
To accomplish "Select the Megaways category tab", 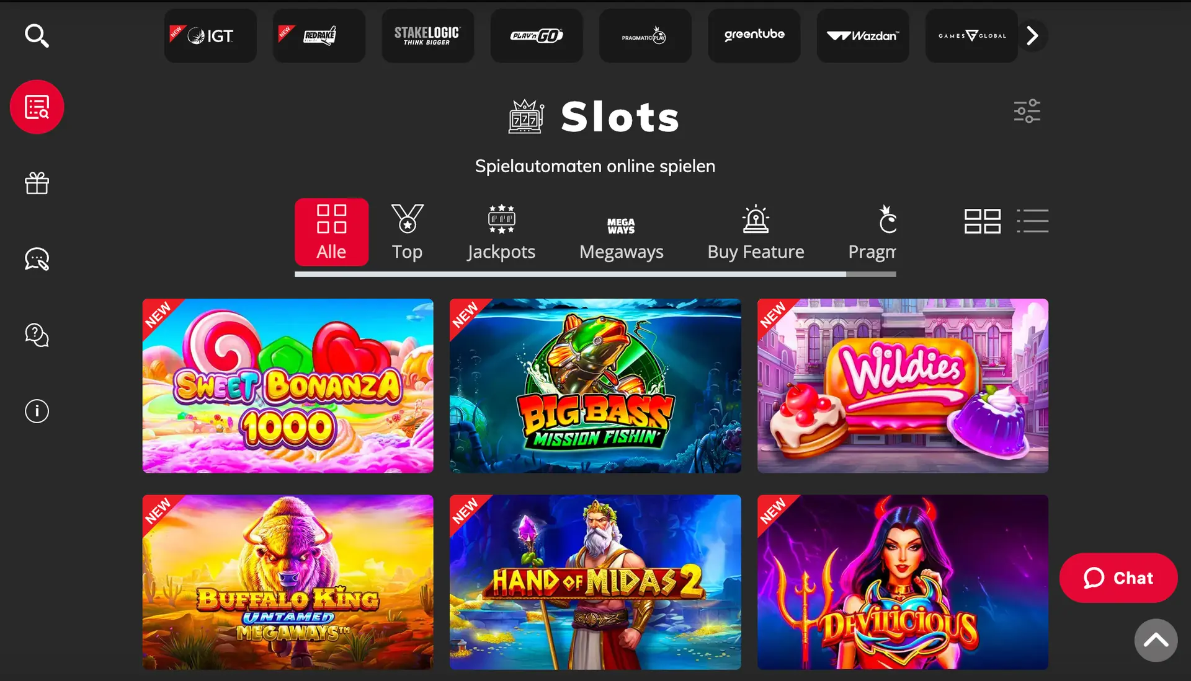I will tap(622, 232).
